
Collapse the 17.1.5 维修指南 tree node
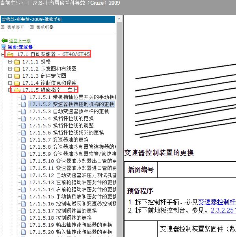[9, 90]
